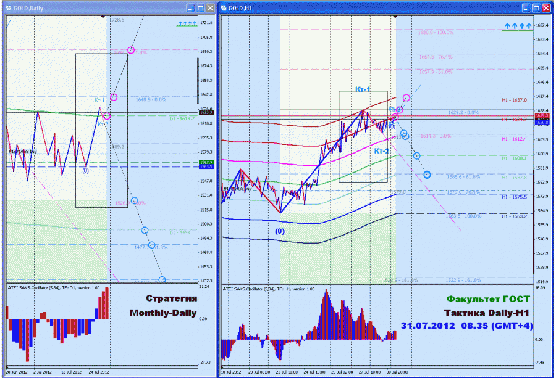Close the GOLD,Daily chart window
Screen dimensions: 556x378
[x=210, y=8]
